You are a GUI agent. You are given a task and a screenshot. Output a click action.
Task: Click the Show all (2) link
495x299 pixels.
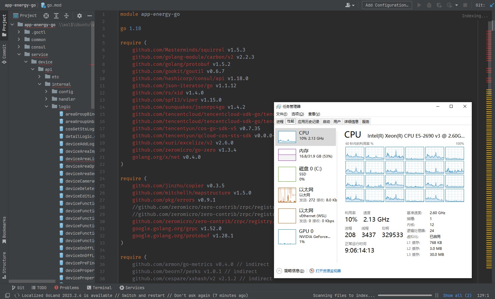click(458, 295)
